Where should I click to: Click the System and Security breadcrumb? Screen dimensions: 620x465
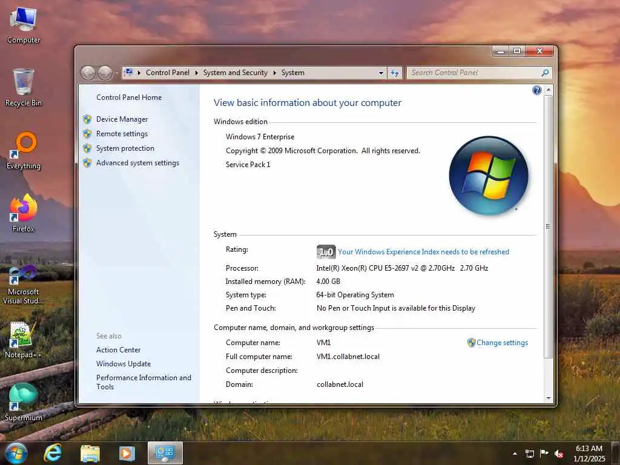(x=236, y=73)
